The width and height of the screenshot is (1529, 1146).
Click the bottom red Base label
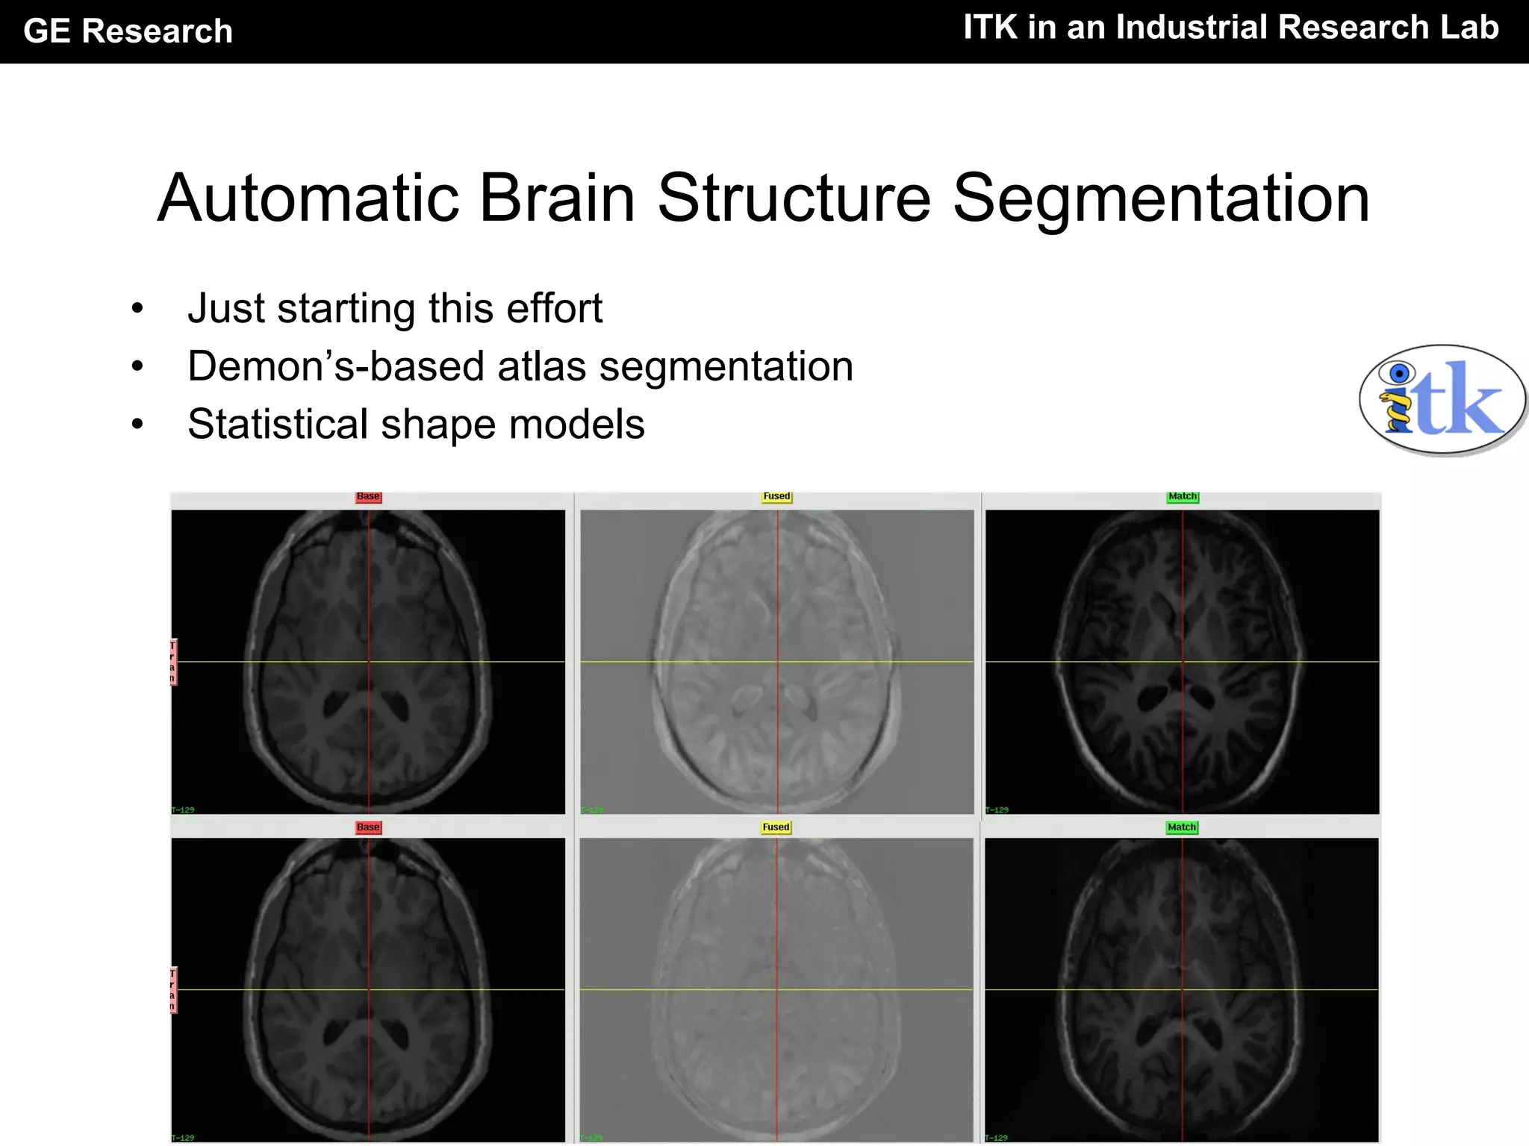coord(368,827)
